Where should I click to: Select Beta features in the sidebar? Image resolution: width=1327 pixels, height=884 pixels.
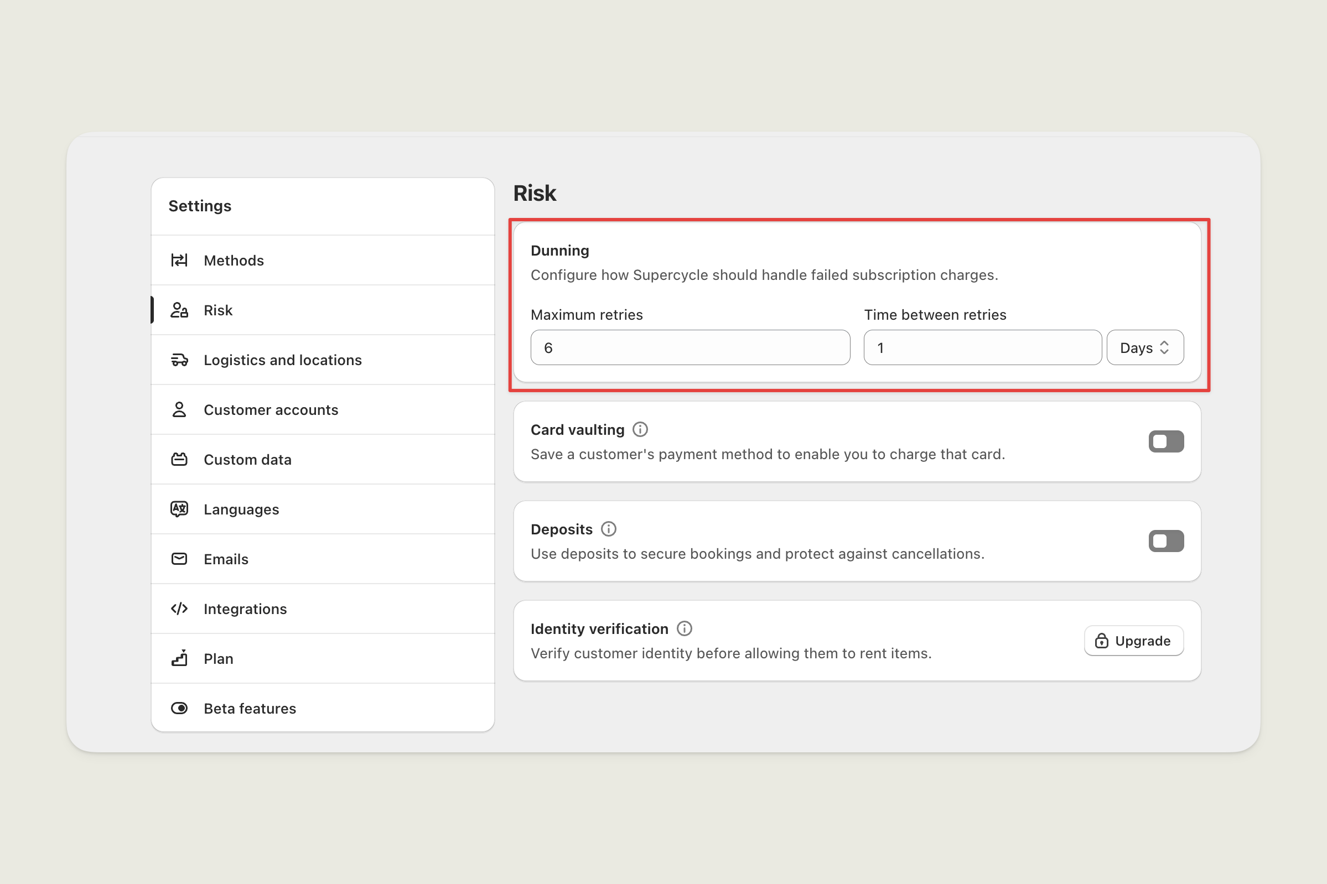[249, 708]
